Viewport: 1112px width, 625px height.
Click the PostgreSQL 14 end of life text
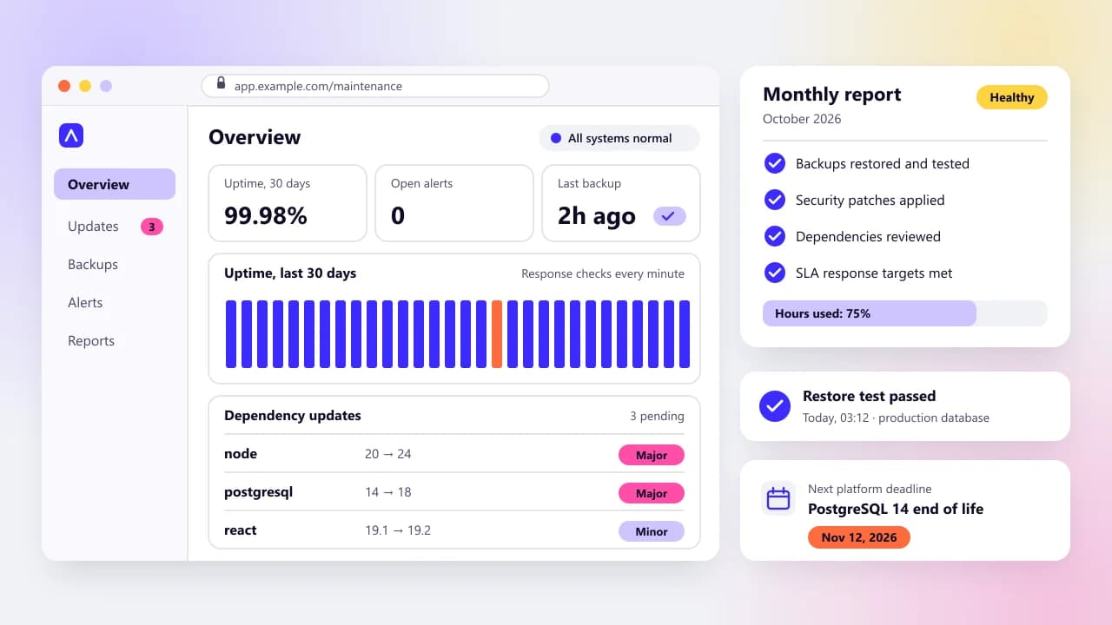pos(896,509)
